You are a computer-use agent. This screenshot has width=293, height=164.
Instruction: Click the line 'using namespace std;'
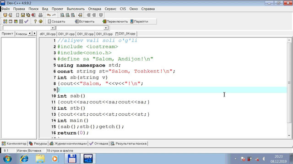(x=89, y=65)
